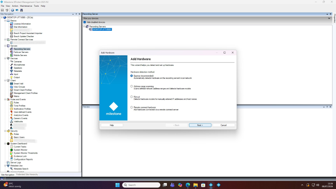Collapse the System Dashboard node

[x=5, y=144]
